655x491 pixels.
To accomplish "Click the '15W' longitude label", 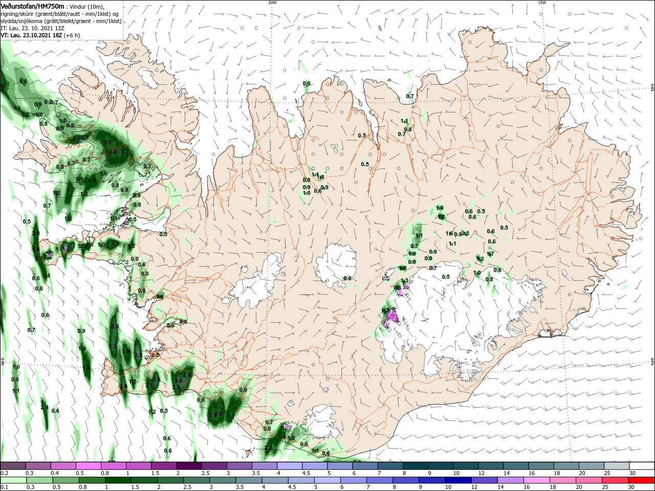I will click(x=542, y=3).
